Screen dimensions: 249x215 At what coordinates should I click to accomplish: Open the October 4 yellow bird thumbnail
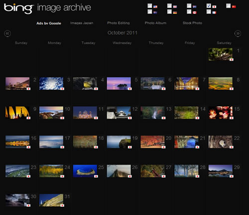(x=85, y=83)
